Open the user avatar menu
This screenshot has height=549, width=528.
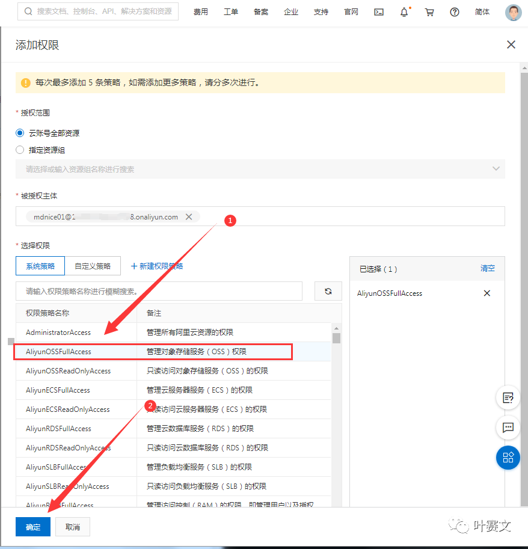click(514, 12)
